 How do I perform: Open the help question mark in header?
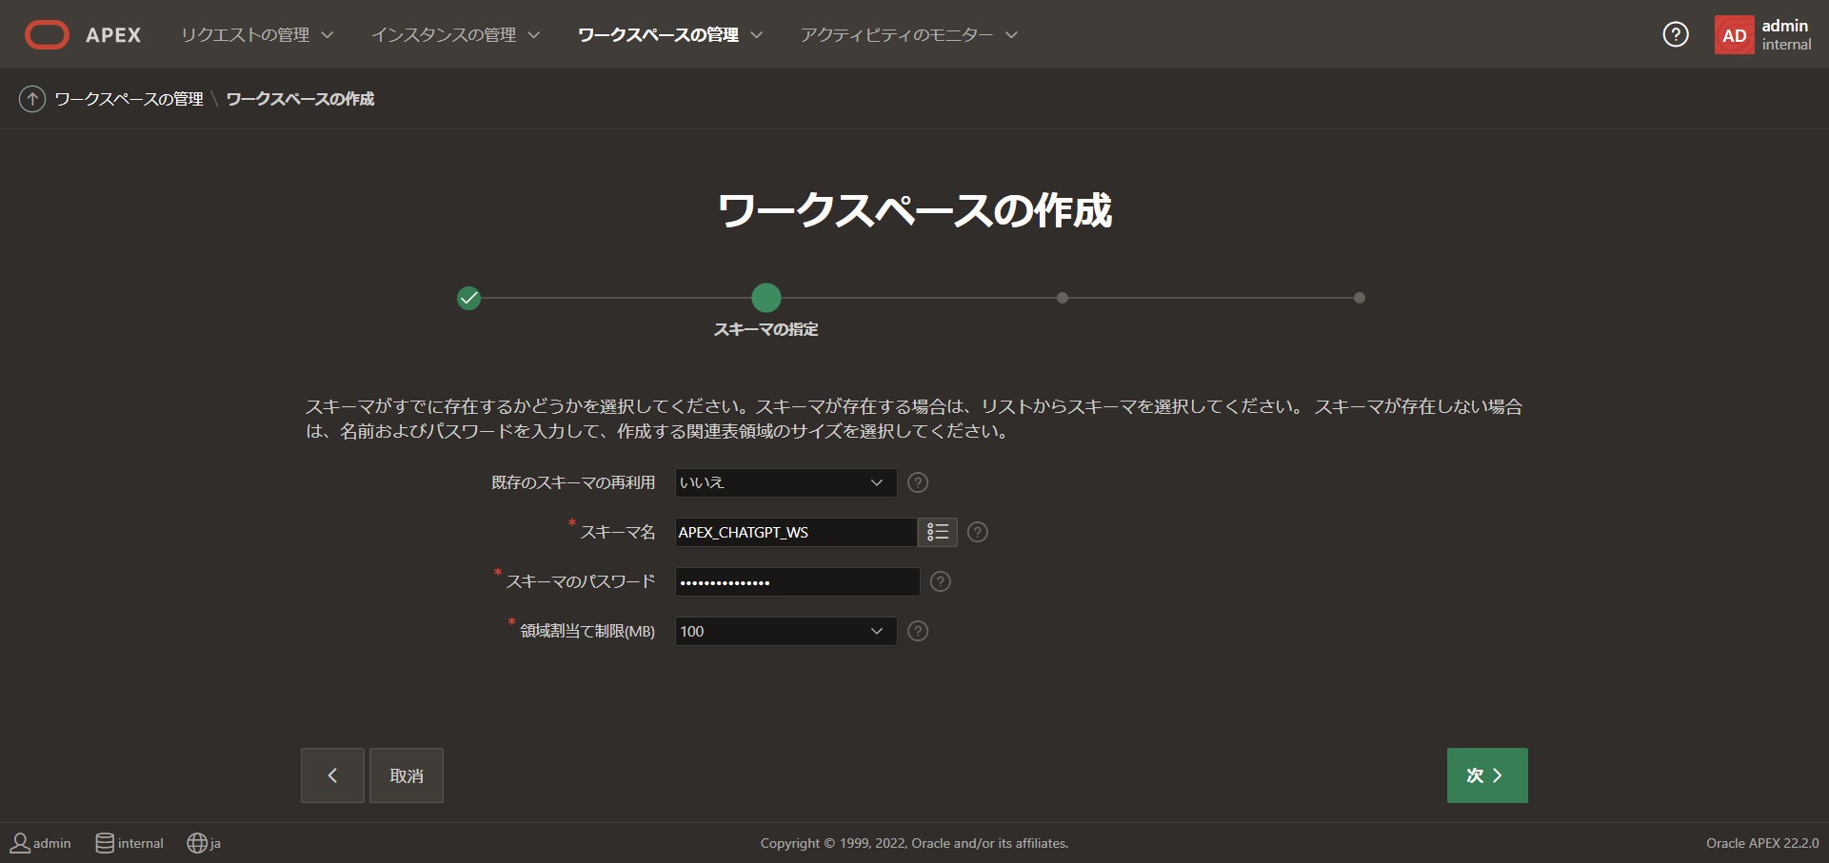(1676, 35)
